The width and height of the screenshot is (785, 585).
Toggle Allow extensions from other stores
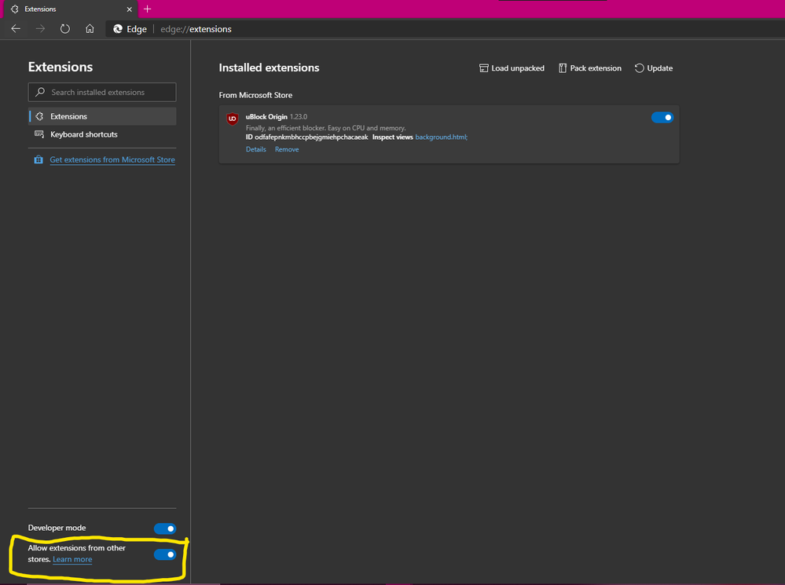click(165, 554)
